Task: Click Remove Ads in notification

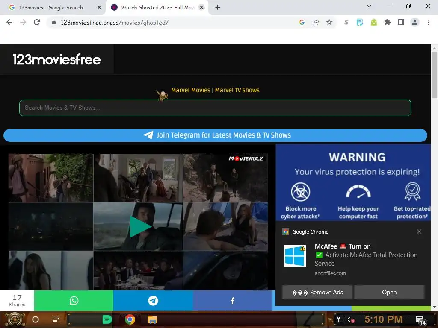Action: [x=317, y=292]
